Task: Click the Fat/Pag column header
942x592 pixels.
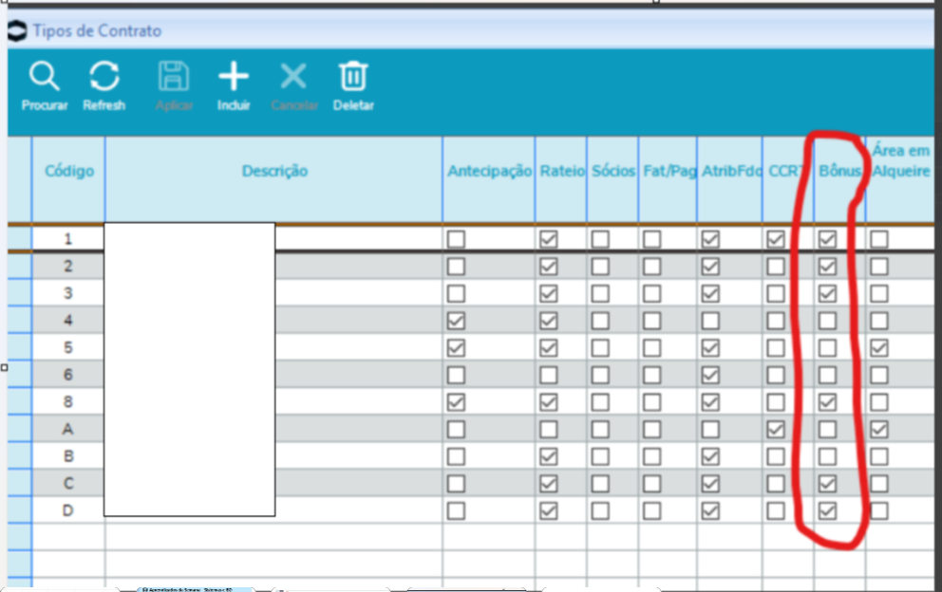Action: pos(669,171)
